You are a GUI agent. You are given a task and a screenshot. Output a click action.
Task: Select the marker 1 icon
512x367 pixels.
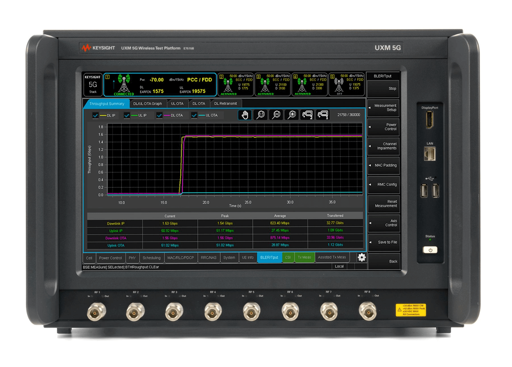pyautogui.click(x=323, y=115)
